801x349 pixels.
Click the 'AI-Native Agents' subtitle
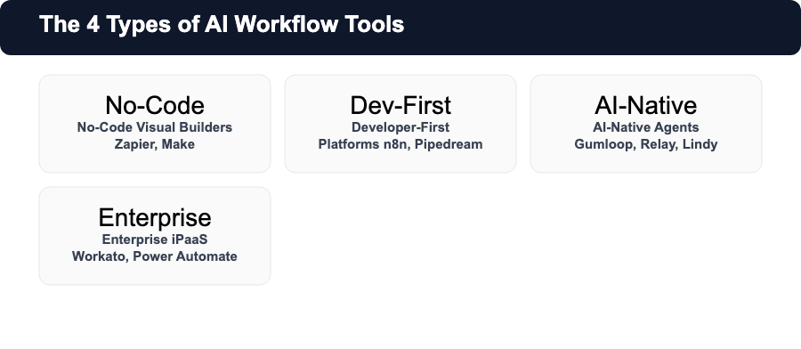(646, 127)
